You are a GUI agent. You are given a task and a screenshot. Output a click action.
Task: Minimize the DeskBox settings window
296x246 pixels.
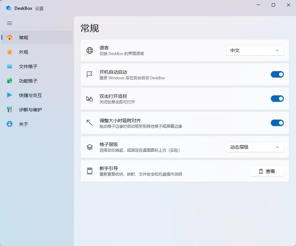point(258,5)
